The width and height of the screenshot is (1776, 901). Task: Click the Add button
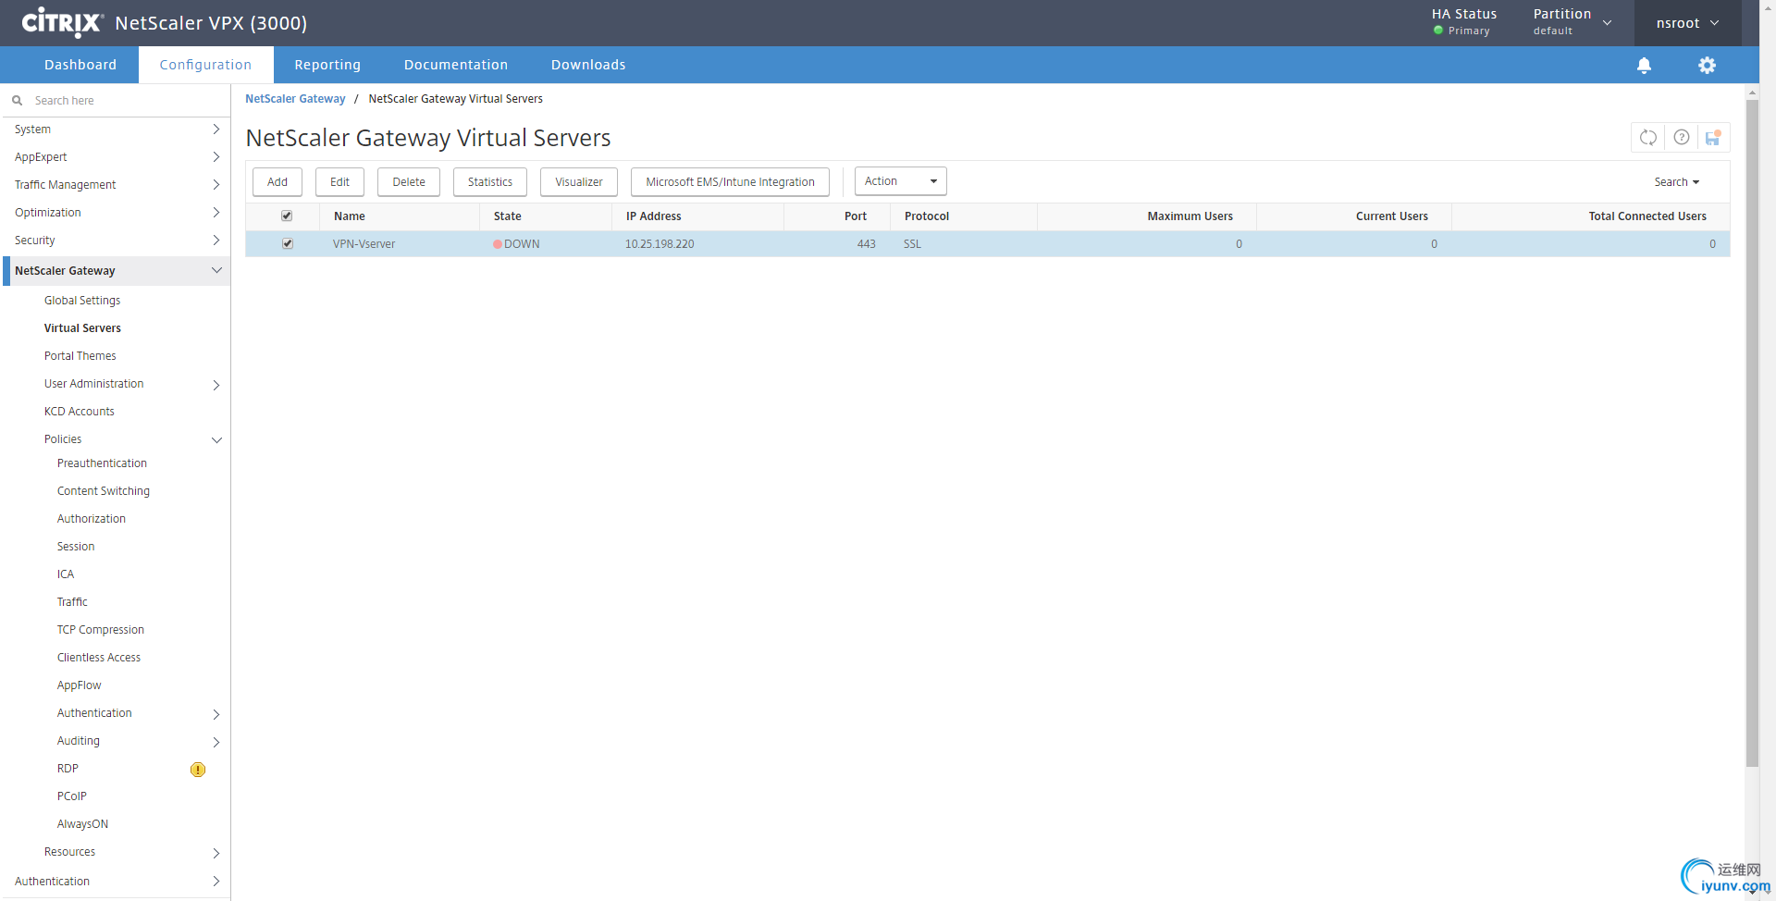[277, 182]
